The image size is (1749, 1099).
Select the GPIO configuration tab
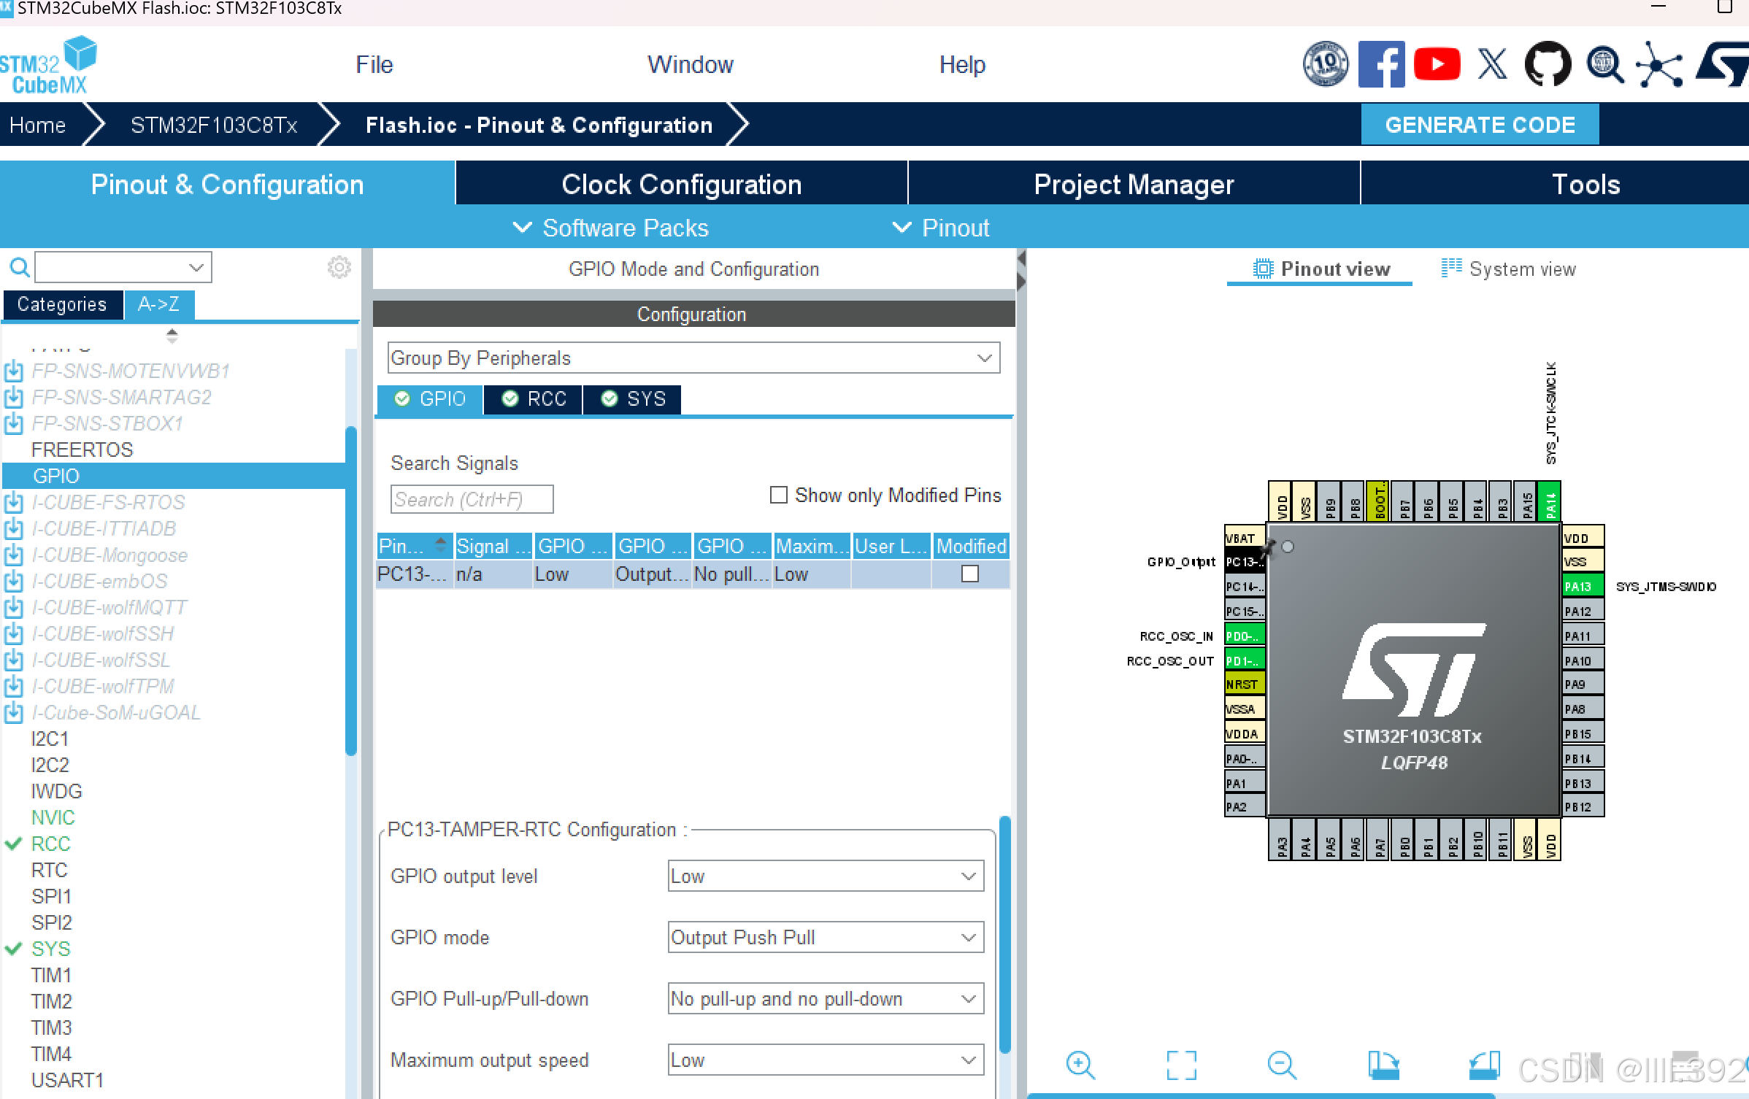pos(430,399)
